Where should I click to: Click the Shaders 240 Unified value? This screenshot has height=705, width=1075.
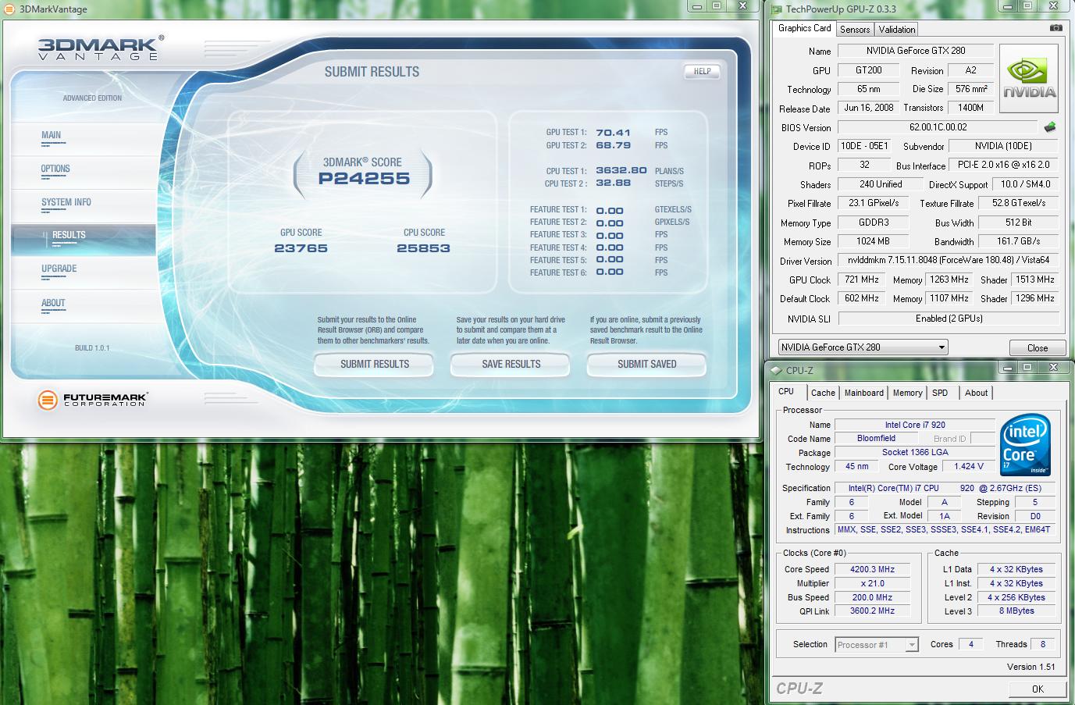click(881, 184)
